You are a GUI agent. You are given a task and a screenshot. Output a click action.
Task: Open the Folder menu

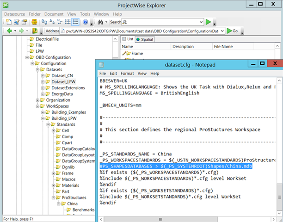pyautogui.click(x=35, y=14)
